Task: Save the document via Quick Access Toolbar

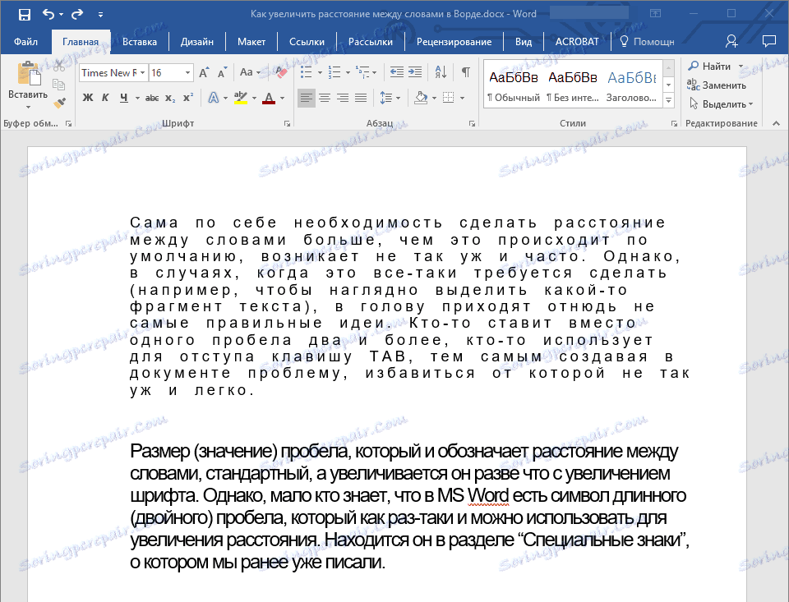Action: click(23, 12)
